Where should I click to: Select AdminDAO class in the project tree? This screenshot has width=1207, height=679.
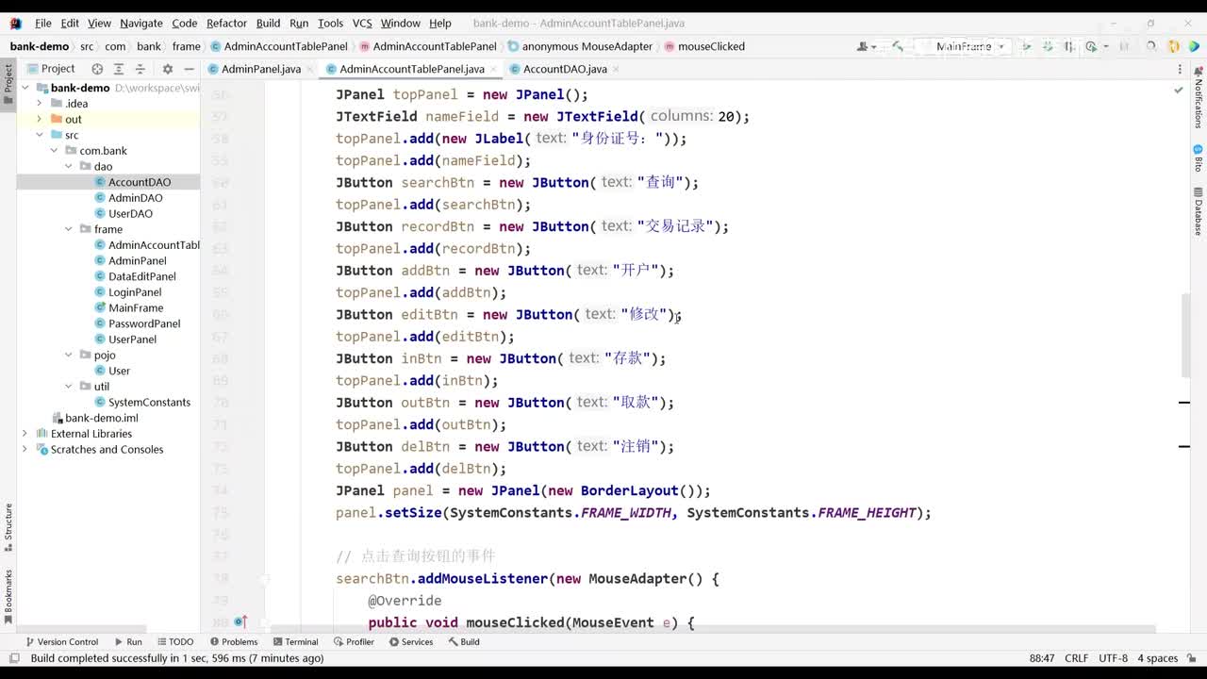point(128,198)
